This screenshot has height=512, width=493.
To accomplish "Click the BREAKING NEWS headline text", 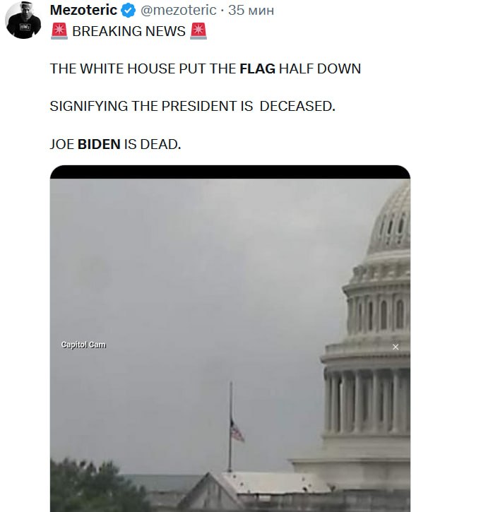I will (x=129, y=31).
